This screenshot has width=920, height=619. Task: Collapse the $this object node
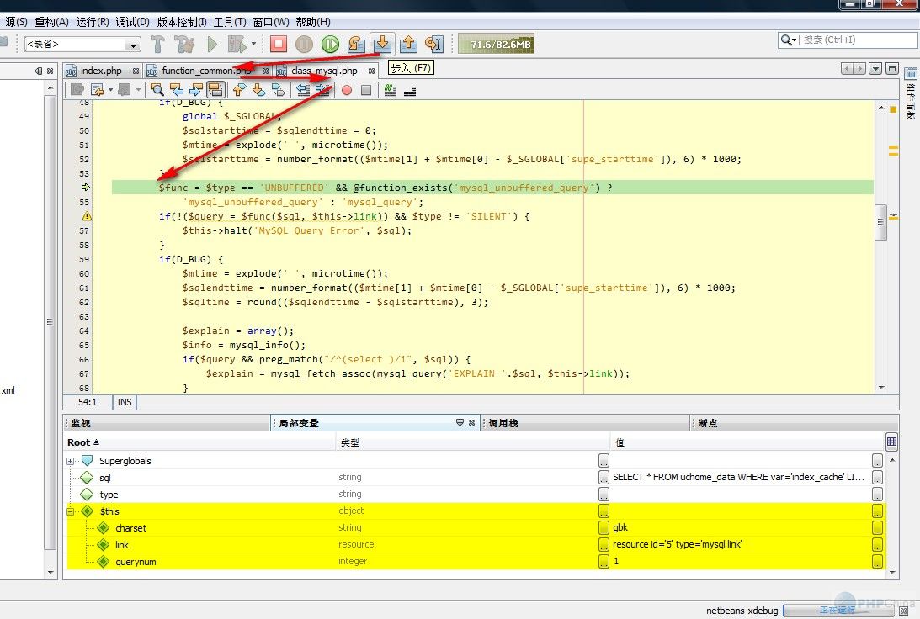pyautogui.click(x=72, y=511)
